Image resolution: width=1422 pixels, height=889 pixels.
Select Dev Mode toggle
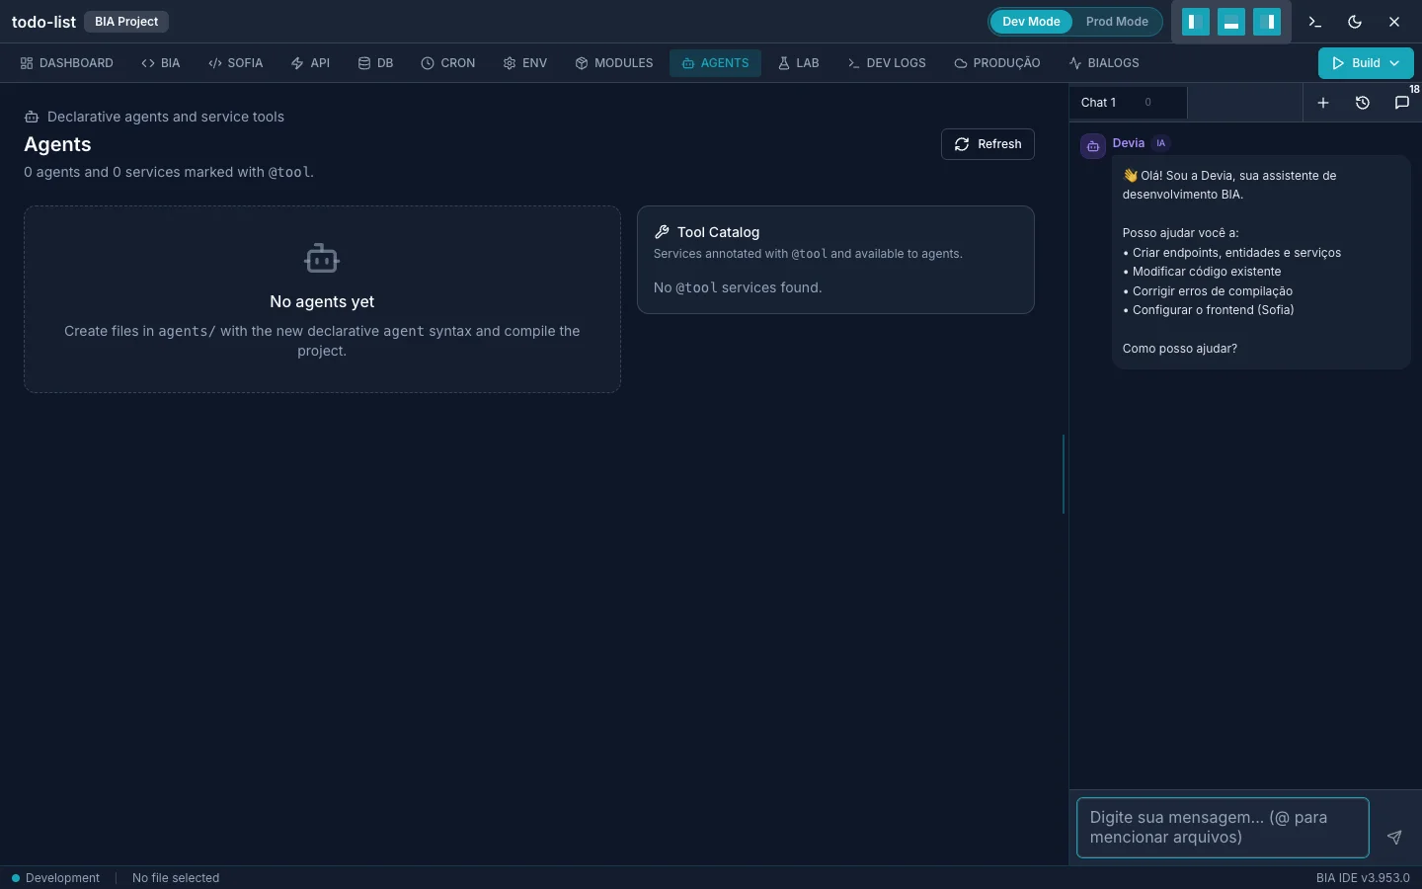[x=1031, y=22]
